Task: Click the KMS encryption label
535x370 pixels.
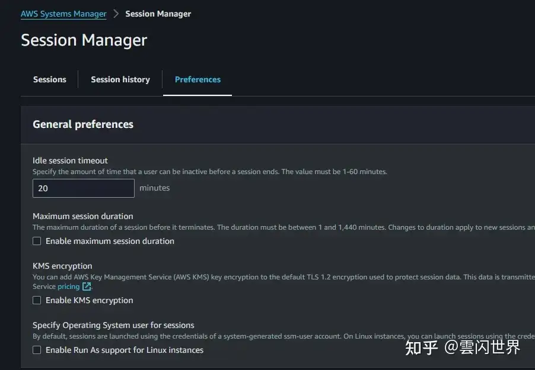Action: 62,266
